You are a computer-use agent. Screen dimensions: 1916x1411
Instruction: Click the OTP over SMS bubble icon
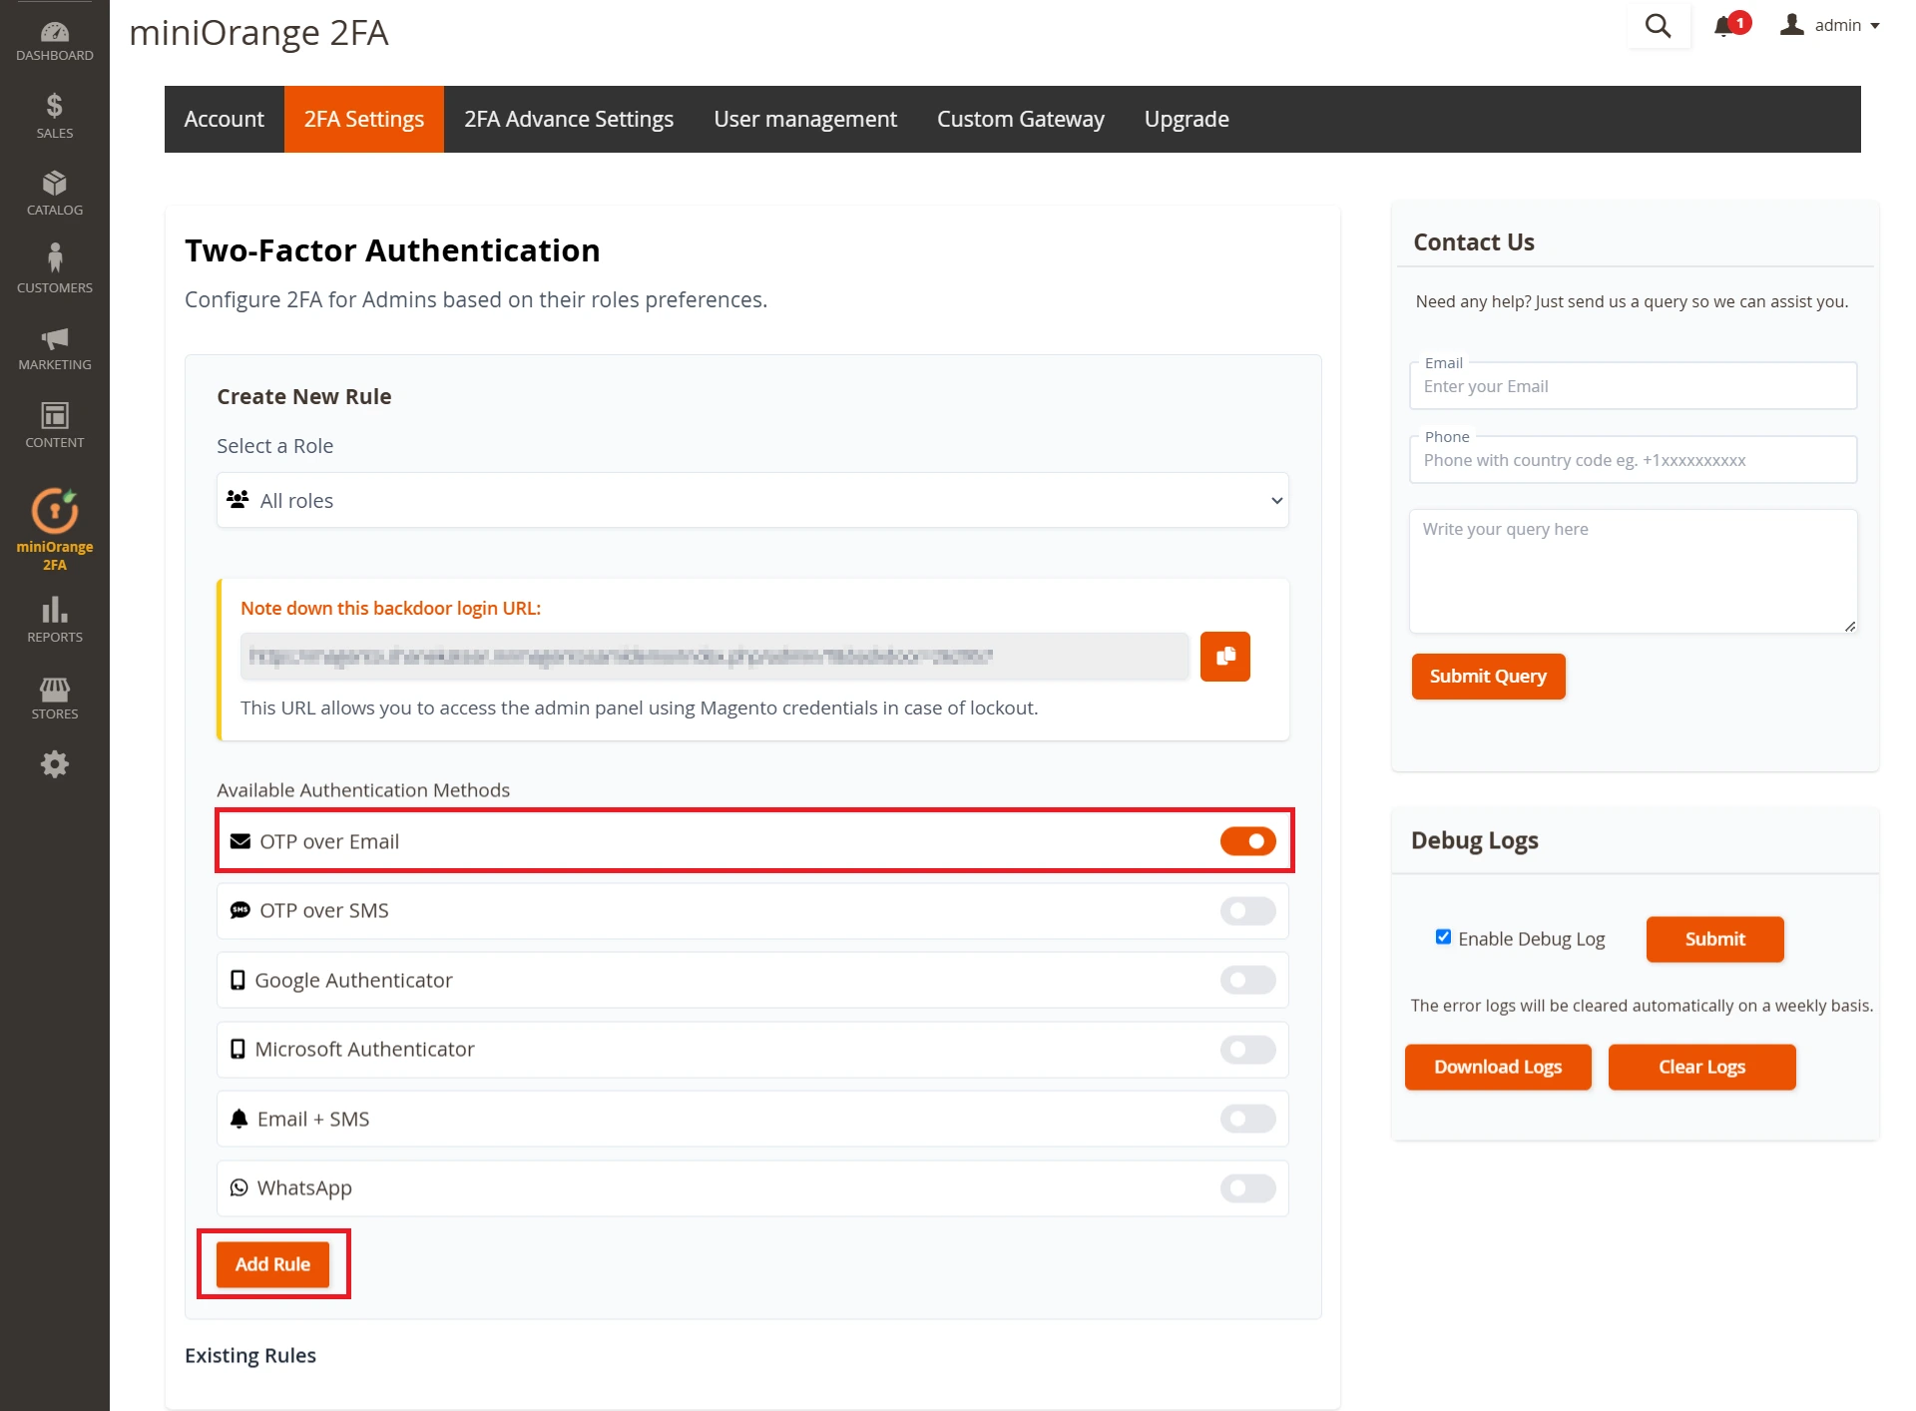240,910
